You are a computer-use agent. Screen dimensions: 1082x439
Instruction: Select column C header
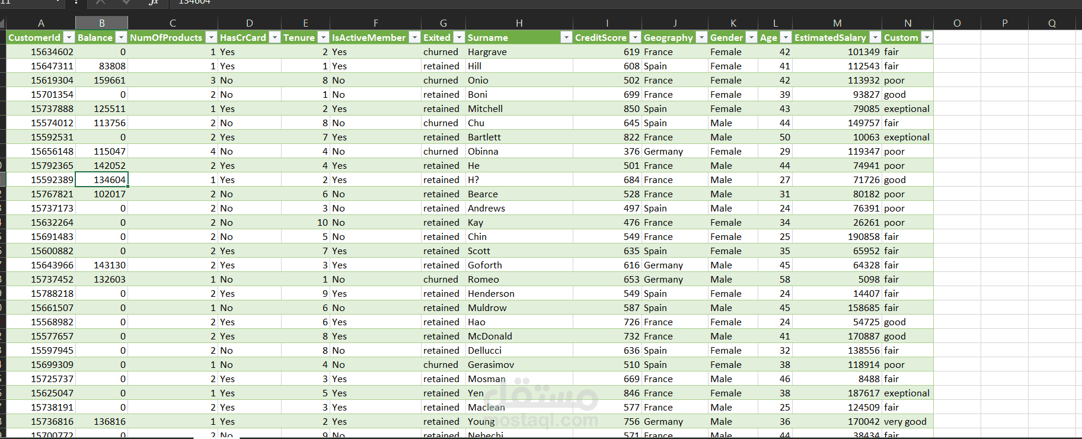point(173,23)
